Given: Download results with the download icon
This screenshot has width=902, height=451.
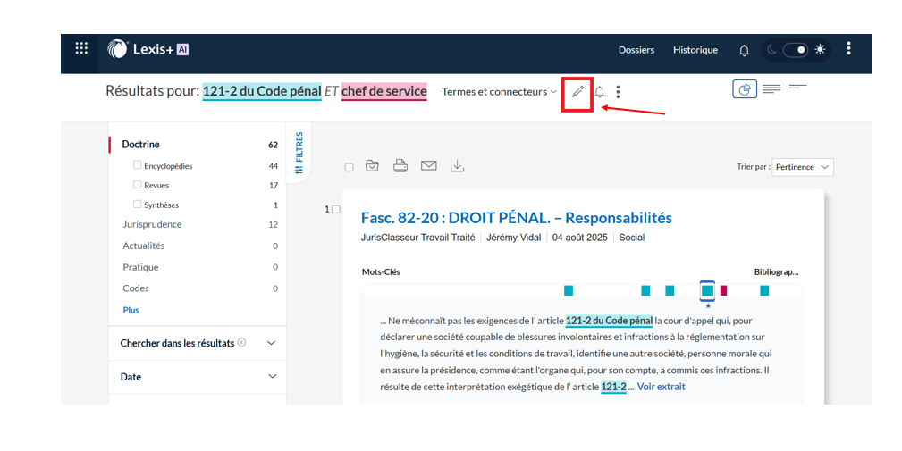Looking at the screenshot, I should click(458, 166).
